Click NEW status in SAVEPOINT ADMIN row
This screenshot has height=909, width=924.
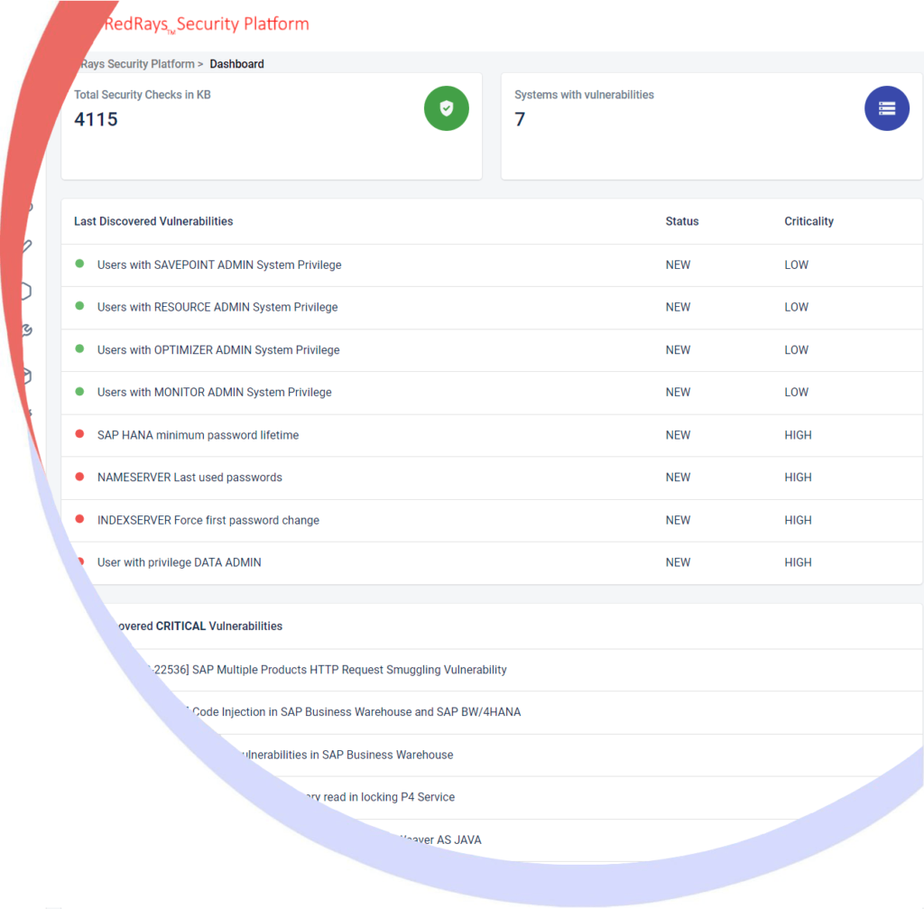(x=678, y=264)
